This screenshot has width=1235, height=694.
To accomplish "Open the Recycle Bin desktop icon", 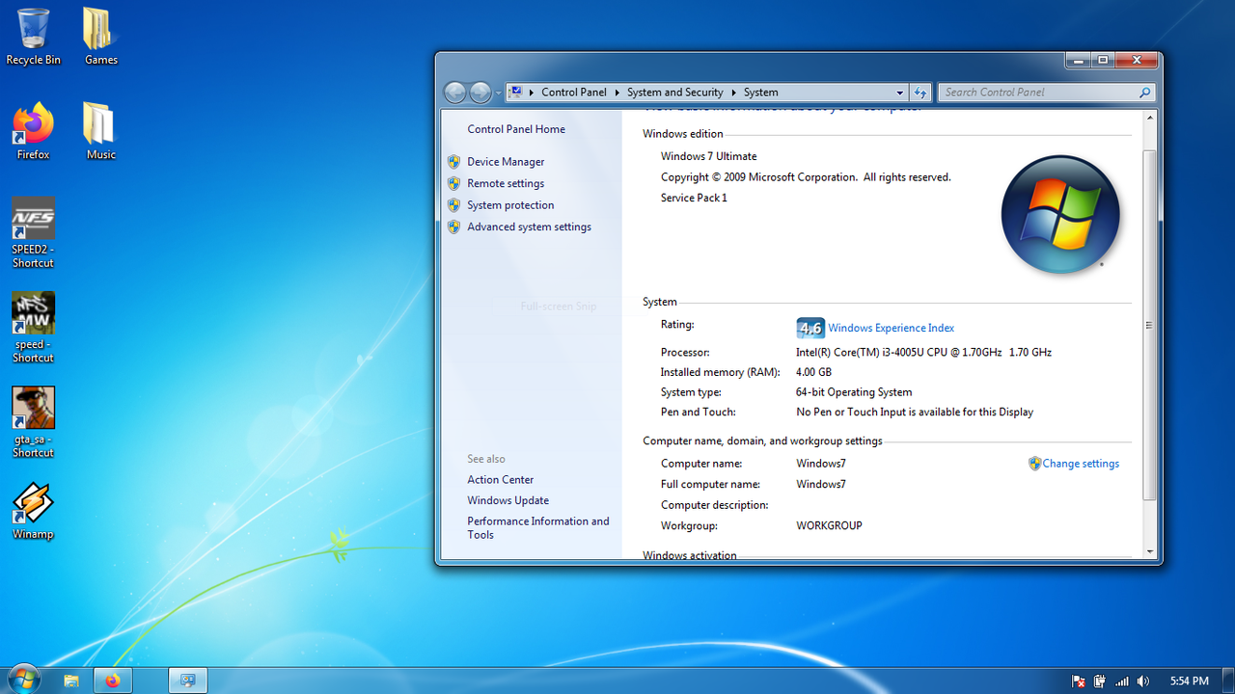I will [x=33, y=37].
